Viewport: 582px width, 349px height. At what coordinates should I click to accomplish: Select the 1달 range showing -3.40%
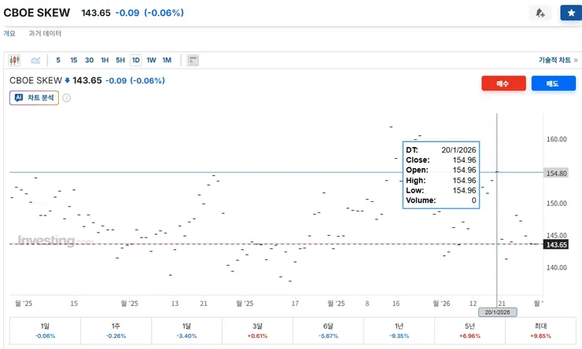pos(186,331)
